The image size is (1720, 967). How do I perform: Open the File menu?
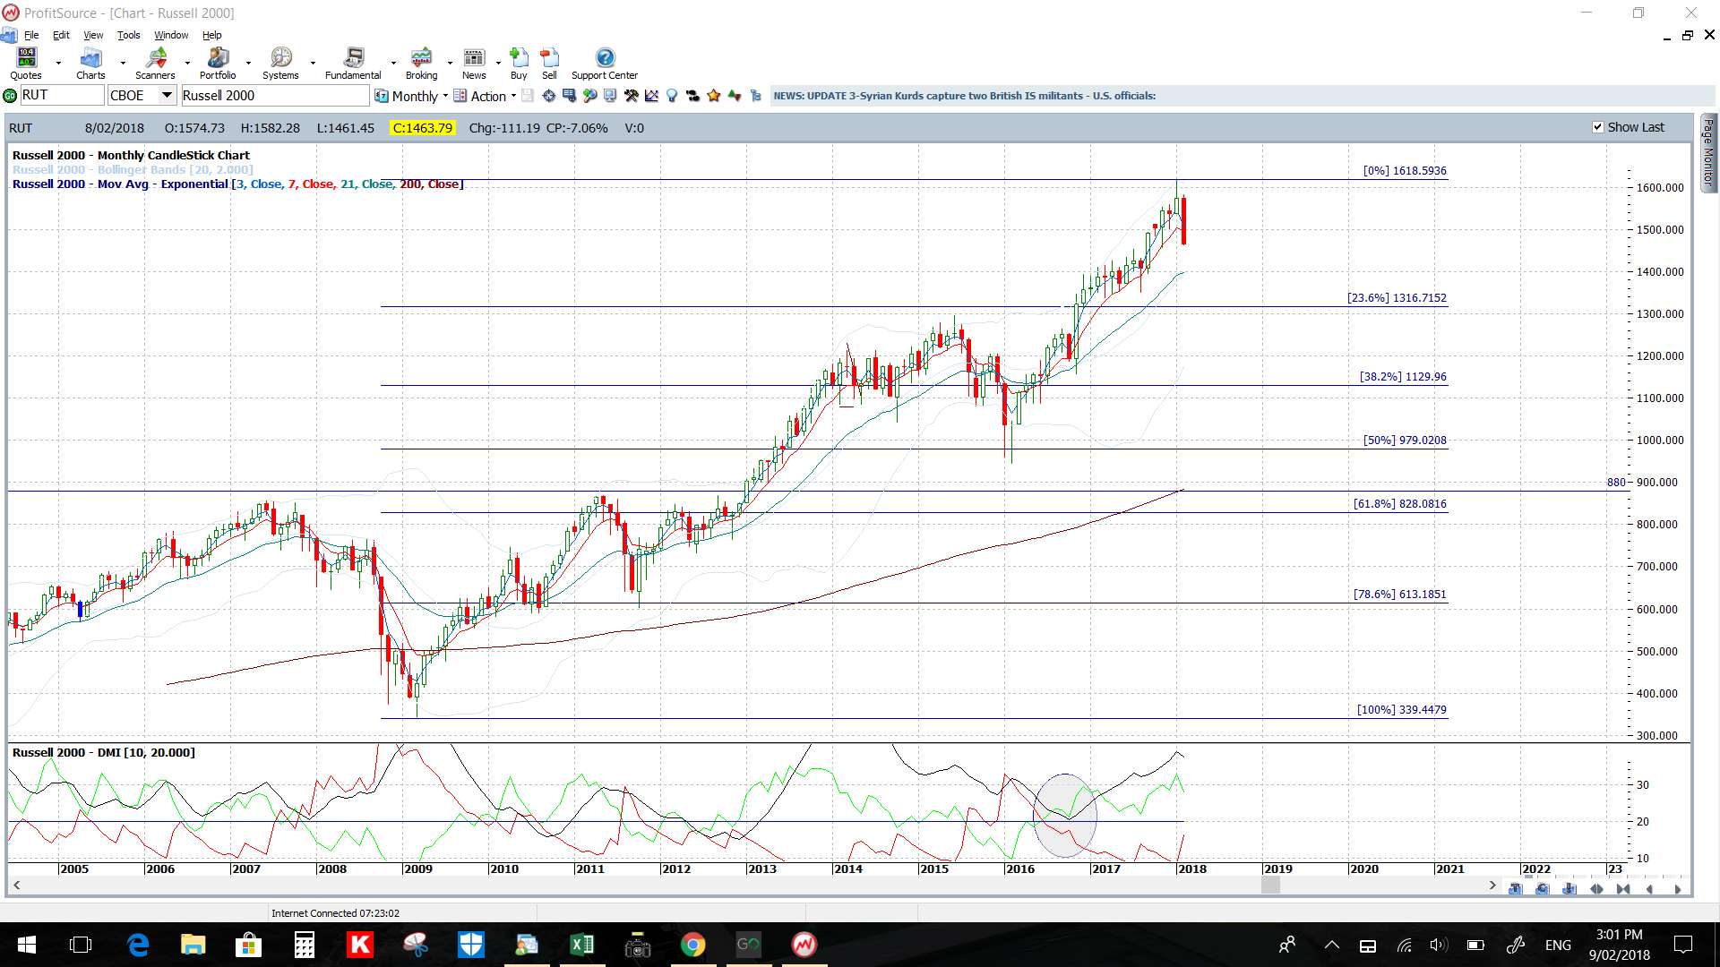click(x=31, y=36)
